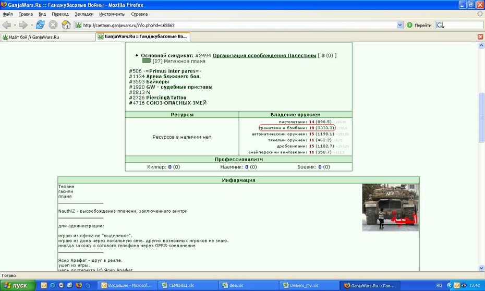
Task: Open the Back button history arrow
Action: (x=15, y=25)
